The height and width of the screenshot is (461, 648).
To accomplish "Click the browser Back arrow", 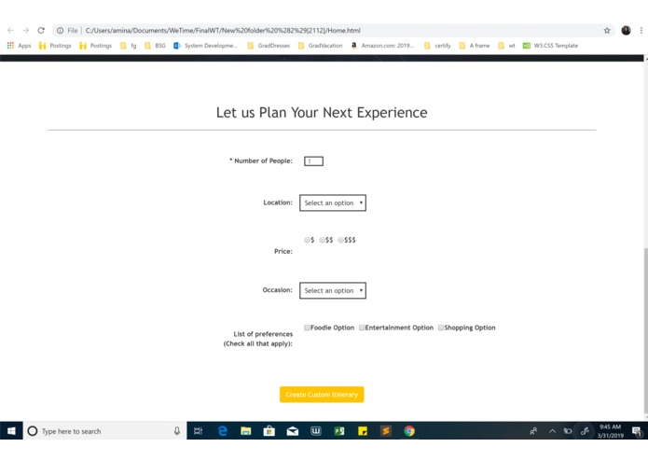I will coord(11,30).
